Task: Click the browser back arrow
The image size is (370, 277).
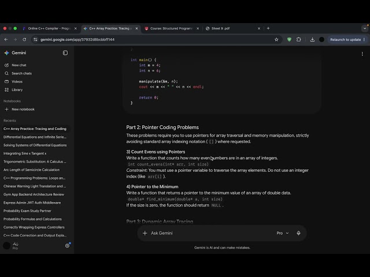Action: (x=6, y=40)
